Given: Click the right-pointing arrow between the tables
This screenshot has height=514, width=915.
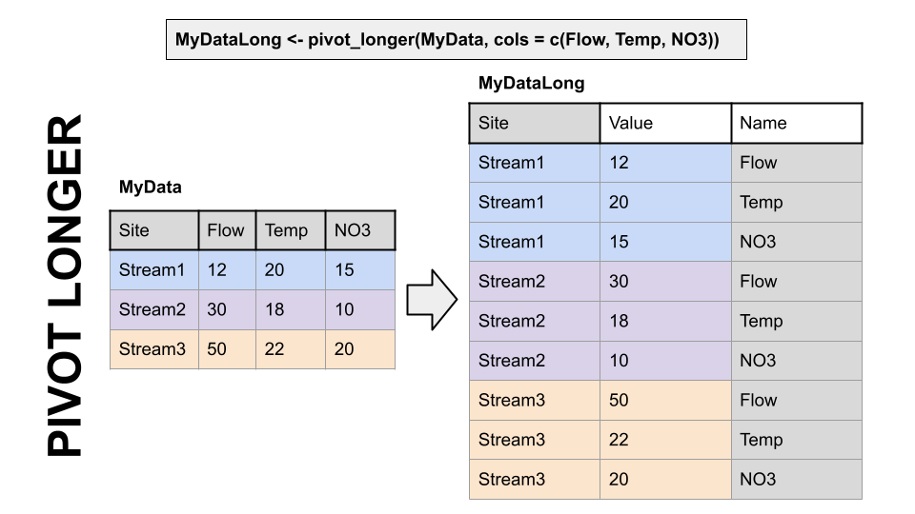Looking at the screenshot, I should 432,299.
